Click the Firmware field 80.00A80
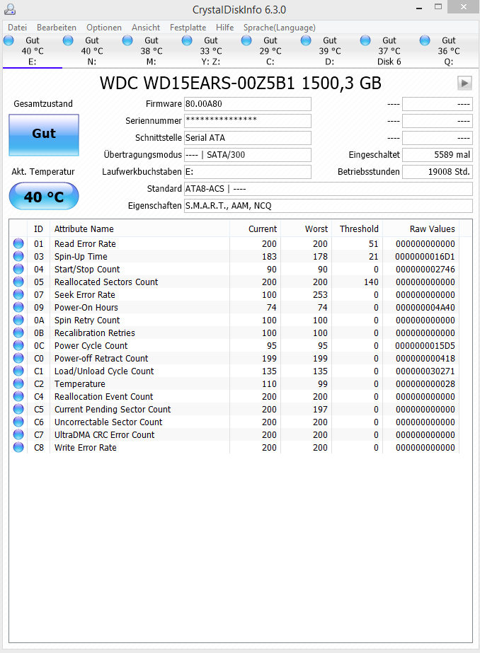 [248, 104]
